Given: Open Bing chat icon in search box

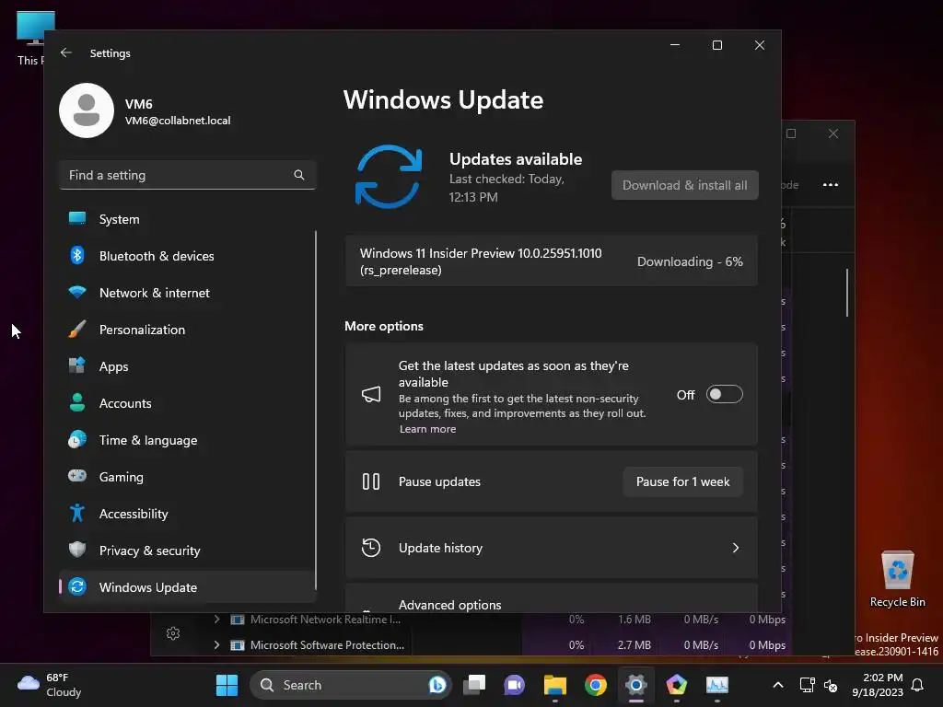Looking at the screenshot, I should coord(437,685).
